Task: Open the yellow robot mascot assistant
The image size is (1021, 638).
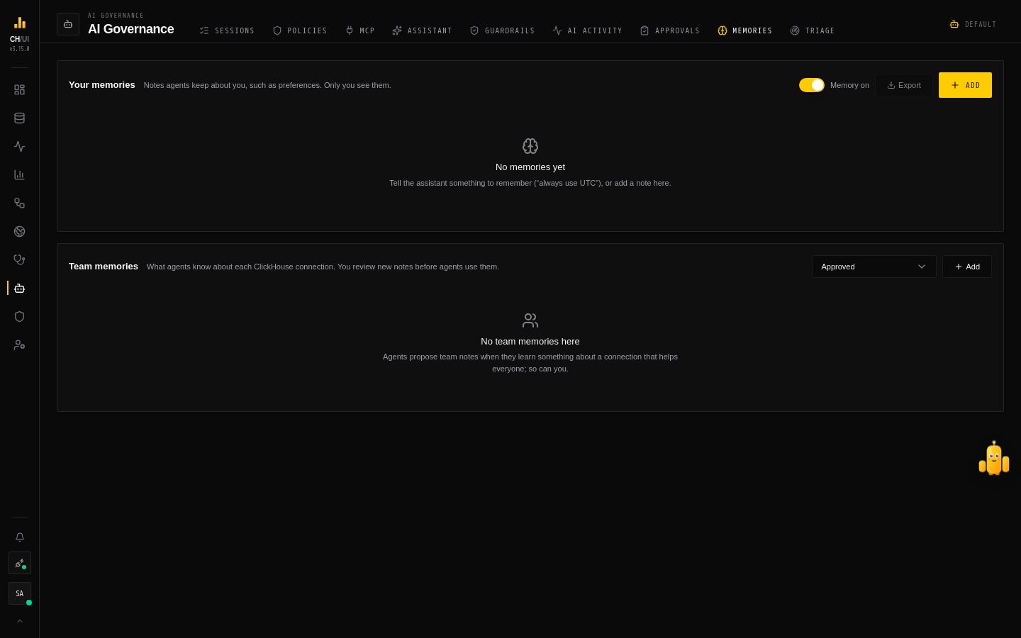Action: 994,459
